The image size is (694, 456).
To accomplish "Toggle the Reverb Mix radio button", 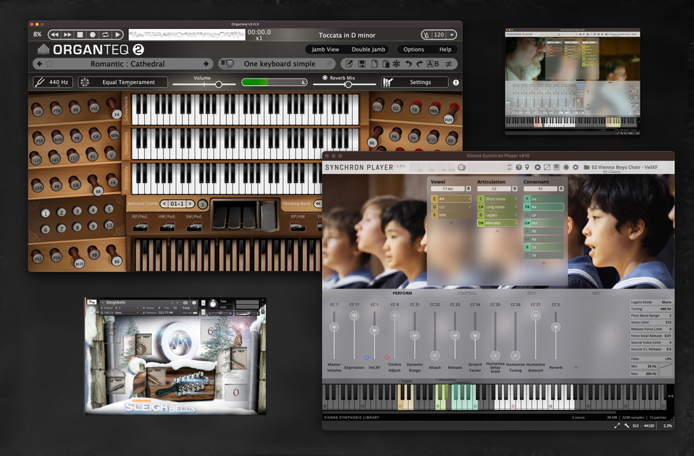I will (x=325, y=77).
